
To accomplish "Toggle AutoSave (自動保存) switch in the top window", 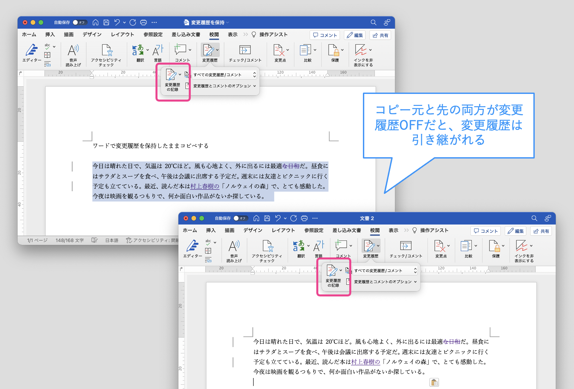I will click(x=80, y=22).
